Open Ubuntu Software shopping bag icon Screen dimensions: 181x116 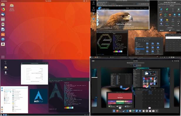coord(3,34)
